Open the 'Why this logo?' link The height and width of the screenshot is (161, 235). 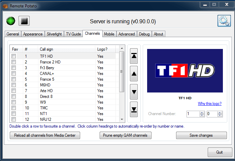pos(210,104)
